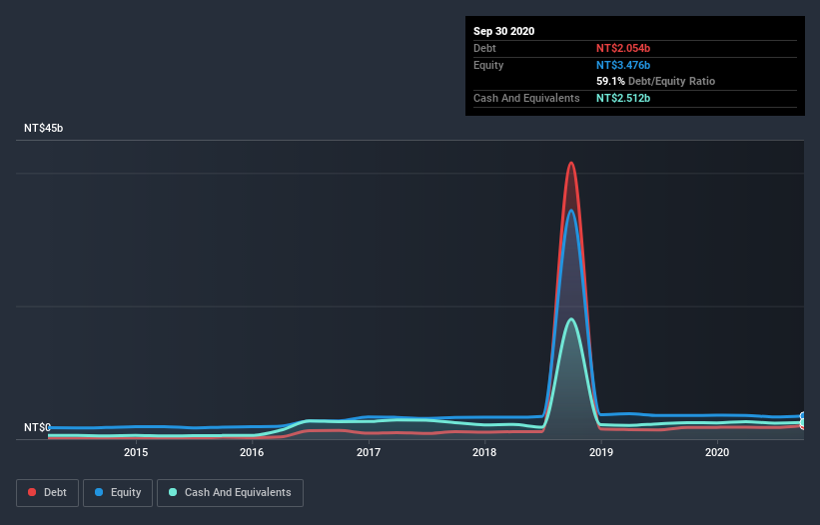Click the 59.1% Debt/Equity Ratio text
Image resolution: width=820 pixels, height=525 pixels.
pos(656,81)
